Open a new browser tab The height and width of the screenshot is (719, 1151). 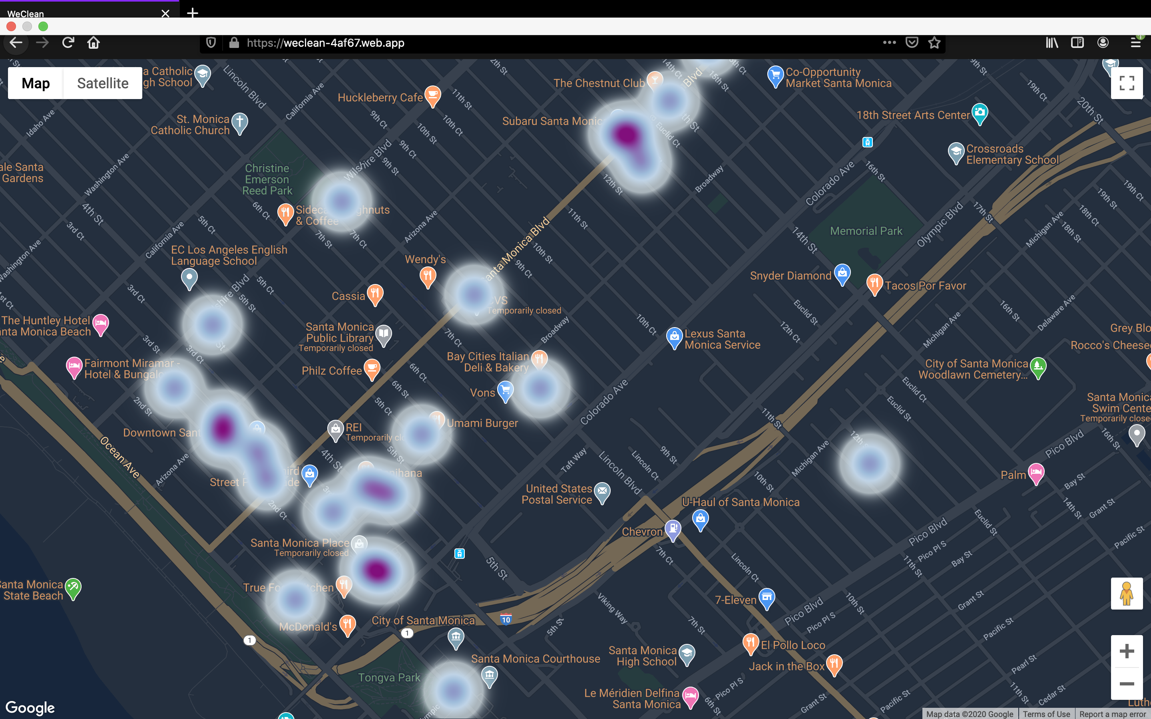click(x=192, y=13)
